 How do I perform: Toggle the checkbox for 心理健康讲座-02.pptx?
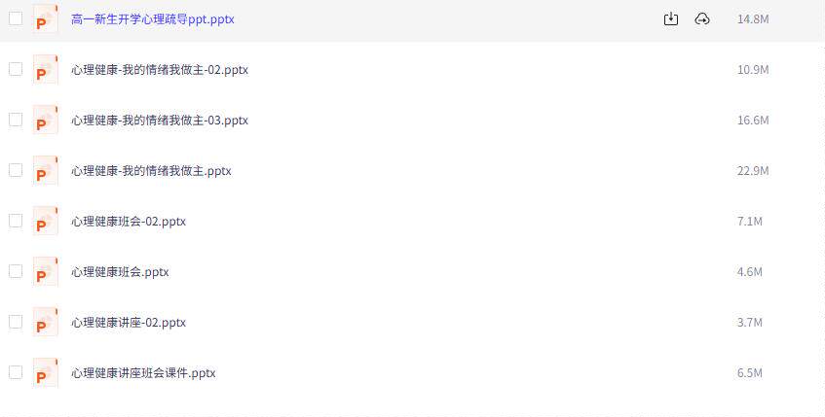(x=16, y=322)
